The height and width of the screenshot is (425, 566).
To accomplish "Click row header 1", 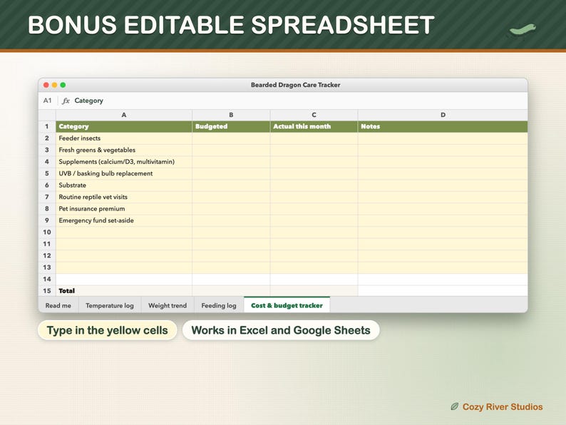I will [x=47, y=126].
